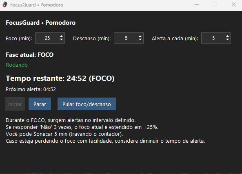242x174 pixels.
Task: Click the green Rodando status text
Action: pos(17,65)
